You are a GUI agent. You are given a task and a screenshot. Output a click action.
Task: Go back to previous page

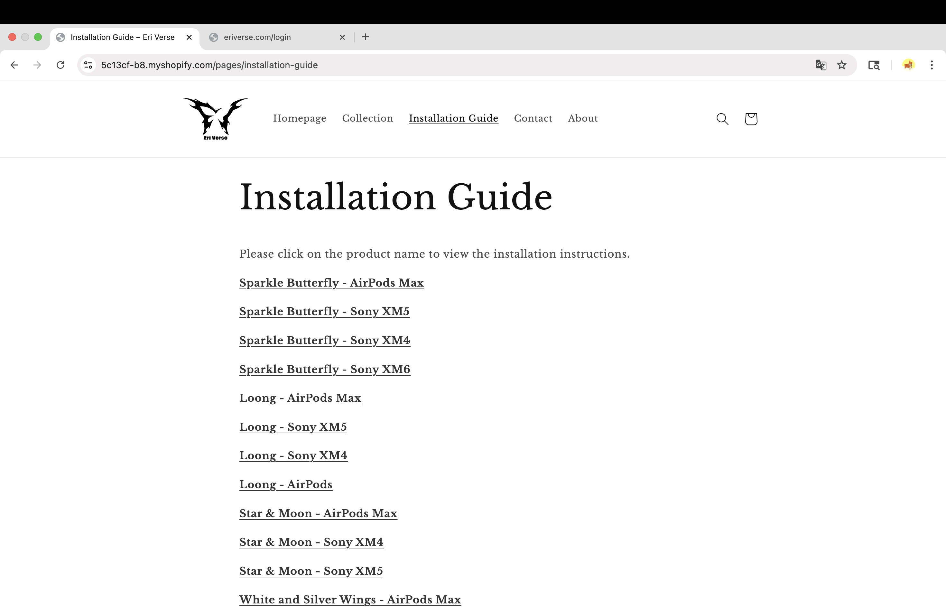pos(14,65)
